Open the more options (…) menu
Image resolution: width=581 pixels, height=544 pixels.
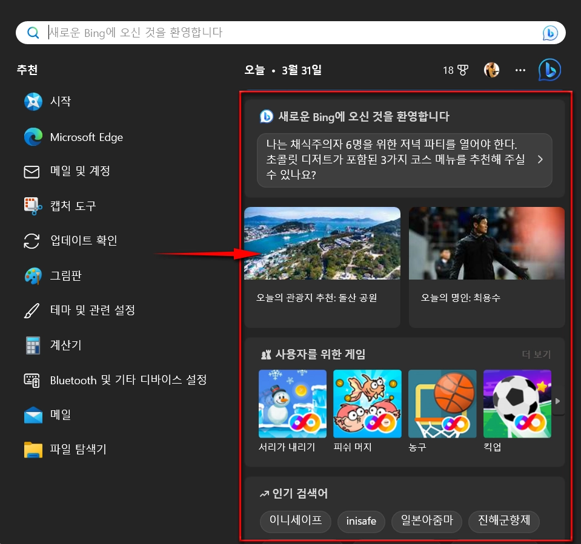coord(520,70)
